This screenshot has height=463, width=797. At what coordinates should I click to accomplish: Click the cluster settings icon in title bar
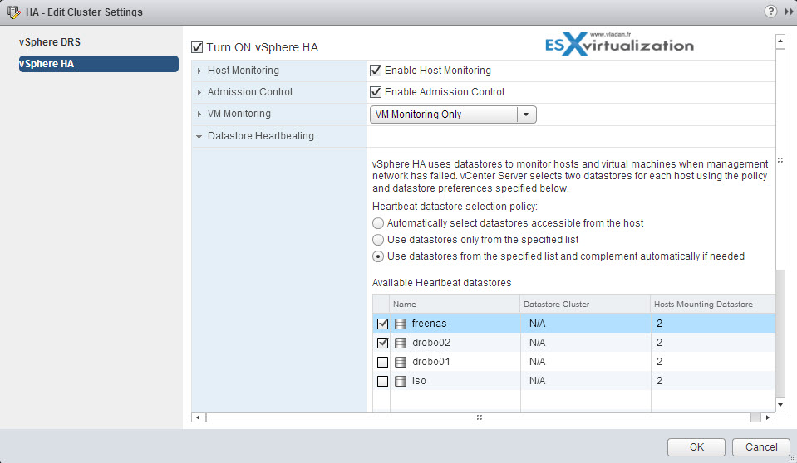pyautogui.click(x=14, y=12)
